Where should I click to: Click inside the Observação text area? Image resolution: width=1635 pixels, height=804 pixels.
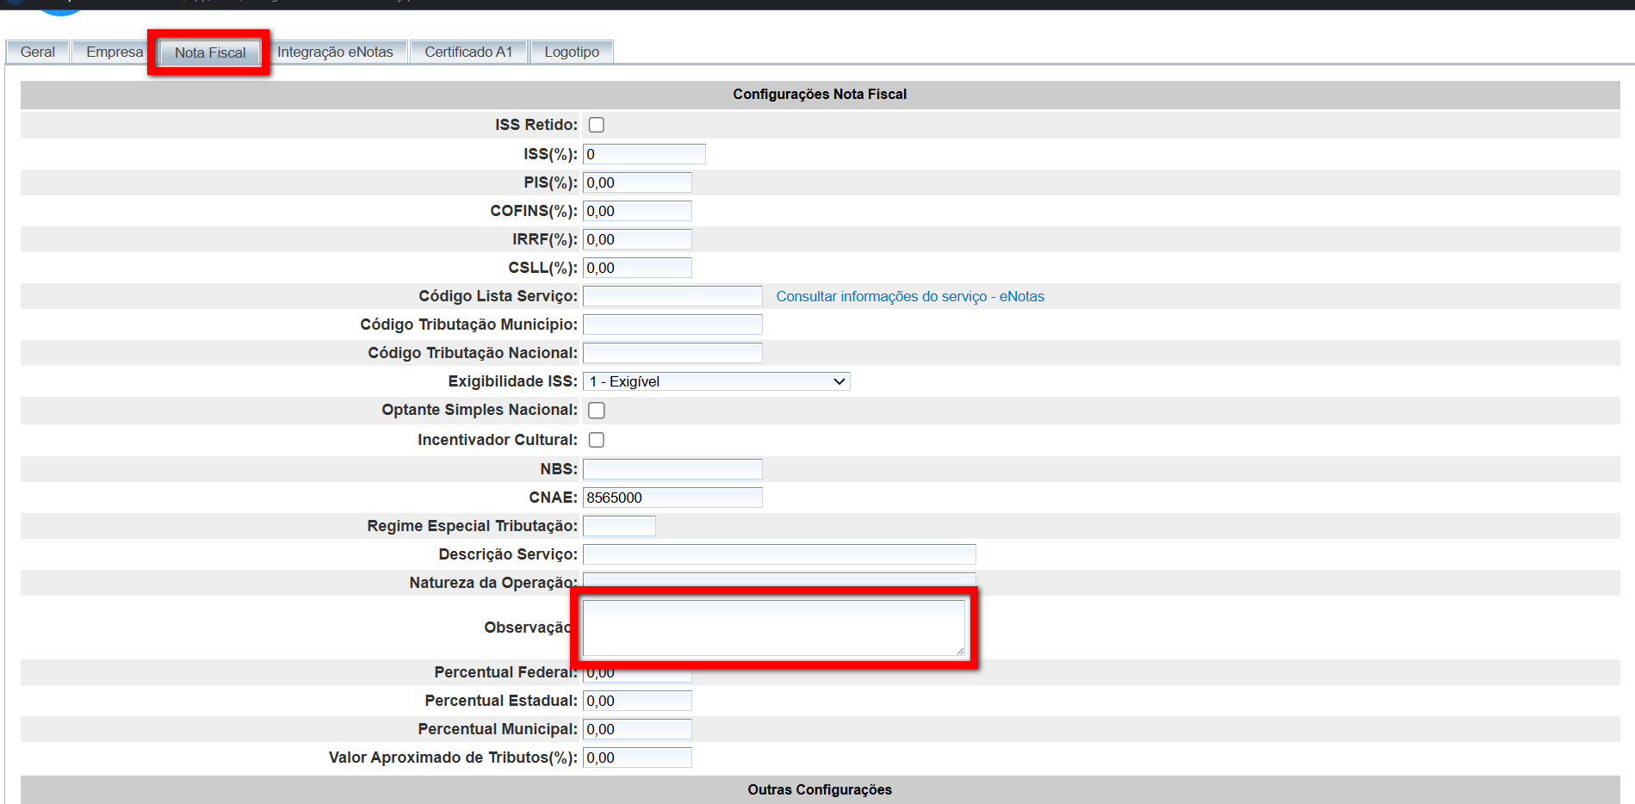[773, 628]
